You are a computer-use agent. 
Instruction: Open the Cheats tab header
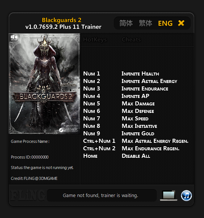point(131,40)
